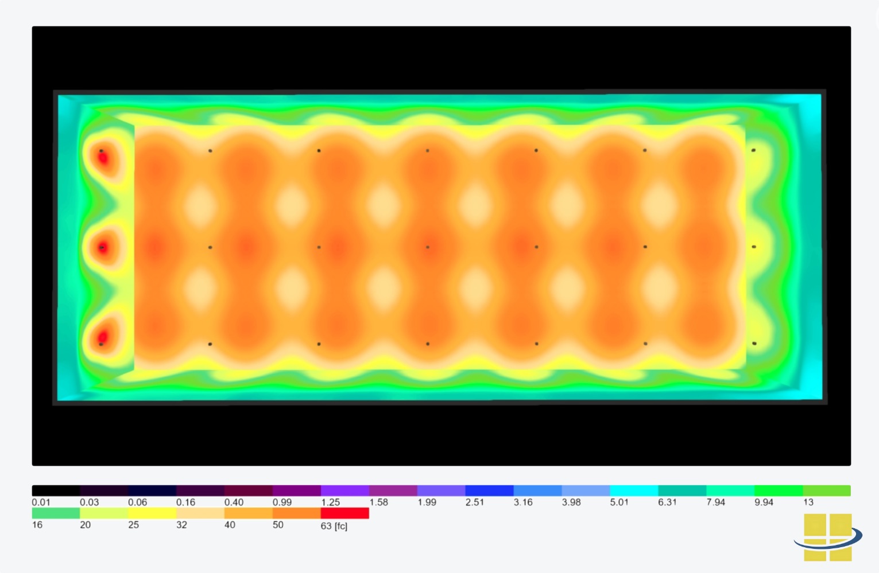Viewport: 879px width, 573px height.
Task: Select the orange 50 legend swatch
Action: tap(296, 513)
